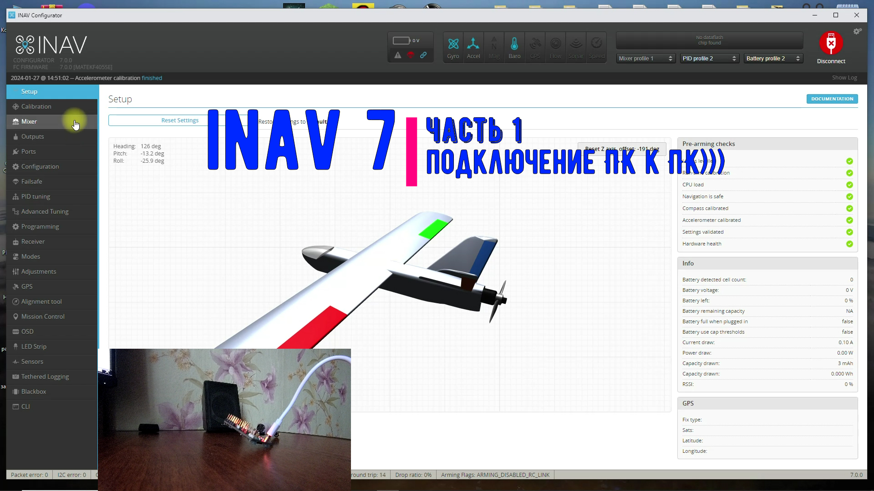This screenshot has height=491, width=874.
Task: Open the Mixer profile dropdown
Action: pyautogui.click(x=645, y=58)
